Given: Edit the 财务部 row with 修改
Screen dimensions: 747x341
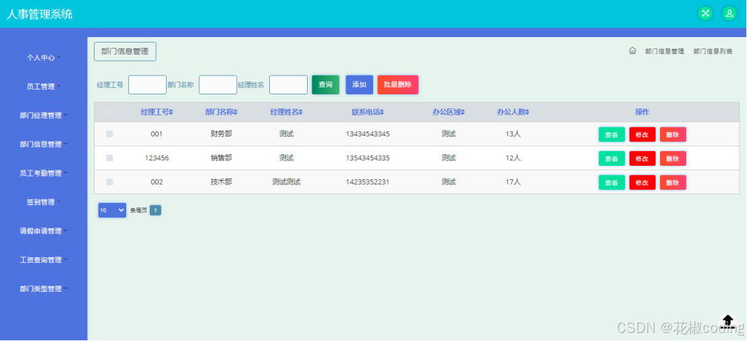Looking at the screenshot, I should coord(642,135).
